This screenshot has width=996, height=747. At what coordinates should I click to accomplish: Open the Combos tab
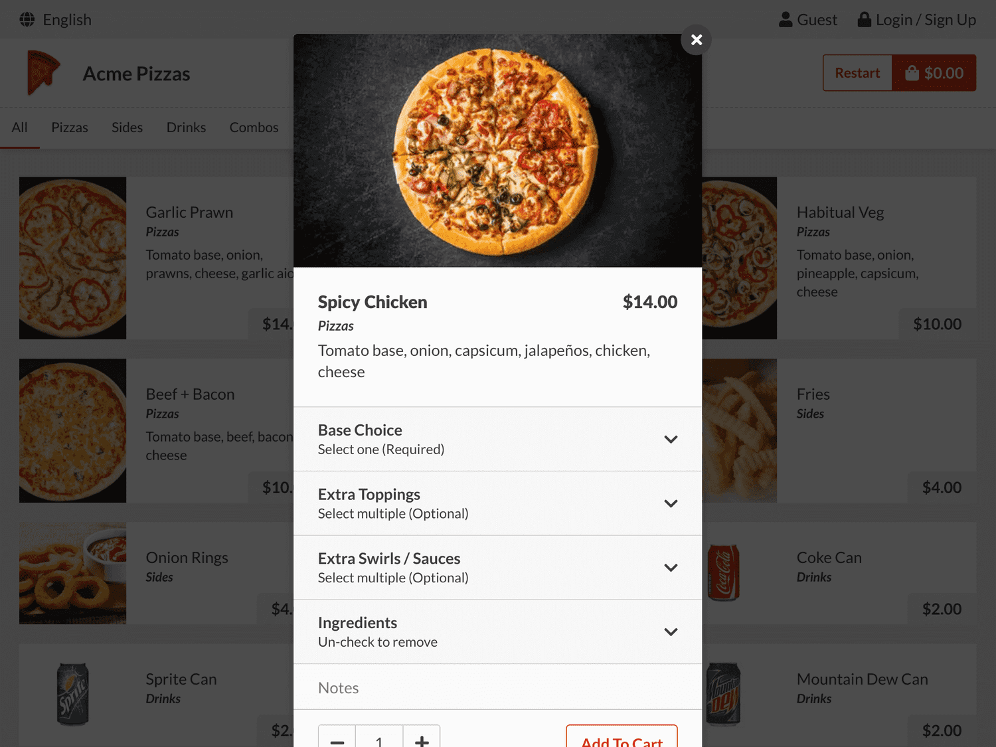tap(254, 127)
